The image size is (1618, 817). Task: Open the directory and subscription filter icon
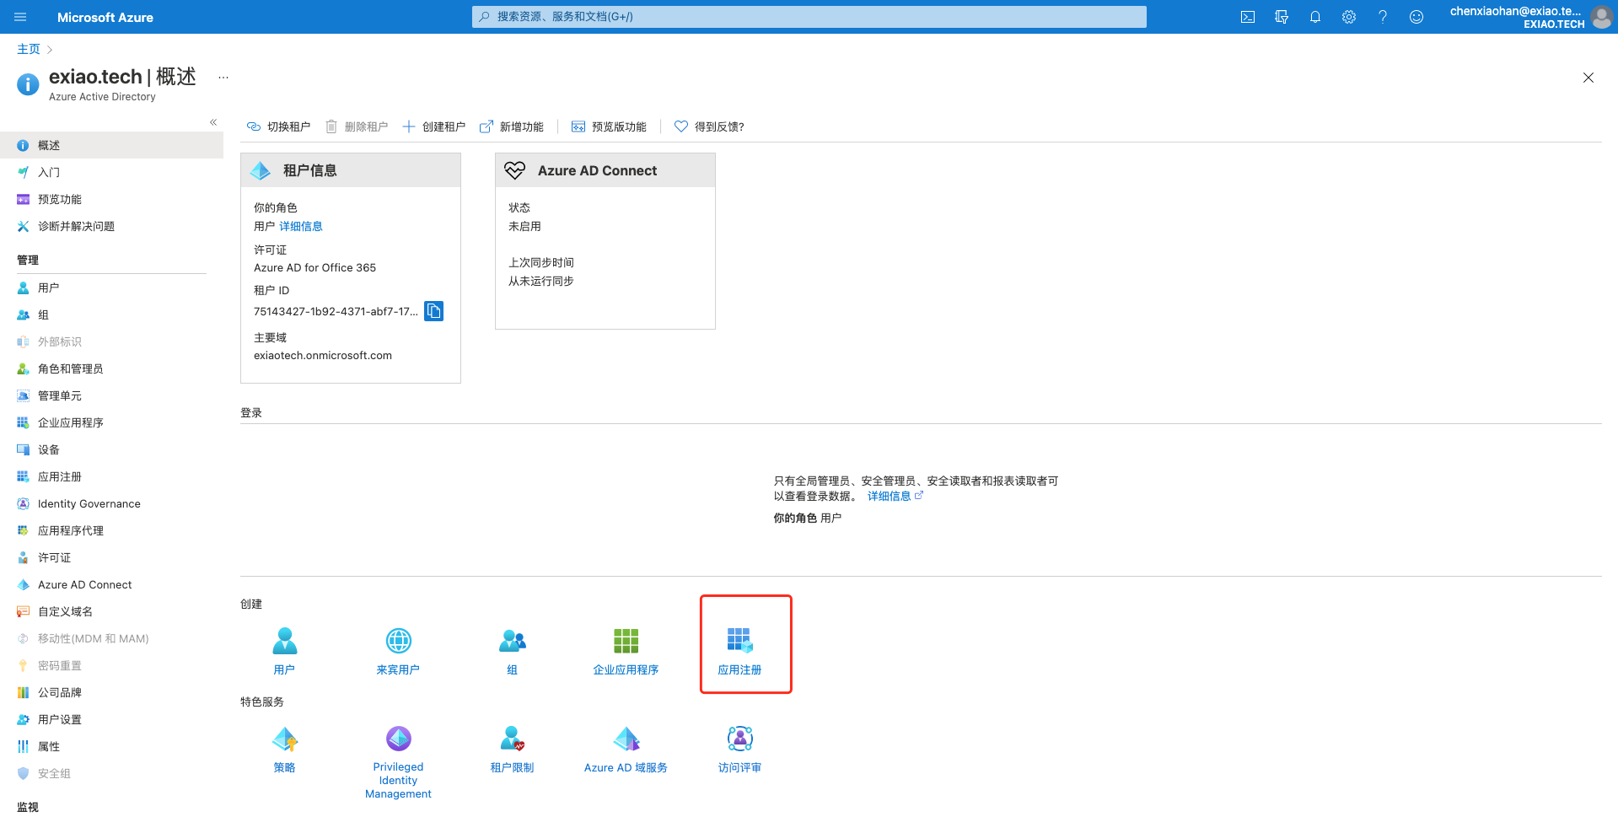[1282, 17]
